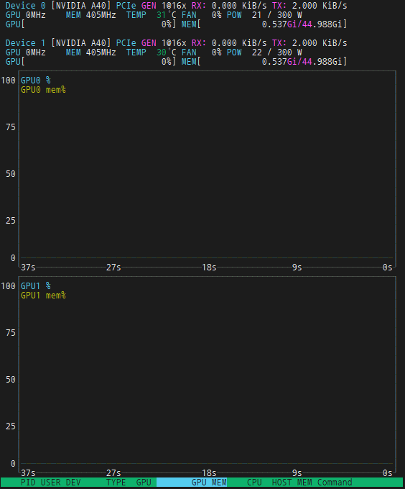Click the 'GPU0 %' chart legend
This screenshot has height=489, width=405.
(x=35, y=81)
